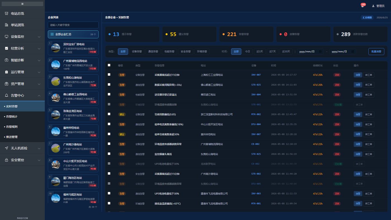This screenshot has width=391, height=220.
Task: Click 转工单 for the 逆变器告警记录溢出 row
Action: pyautogui.click(x=369, y=95)
